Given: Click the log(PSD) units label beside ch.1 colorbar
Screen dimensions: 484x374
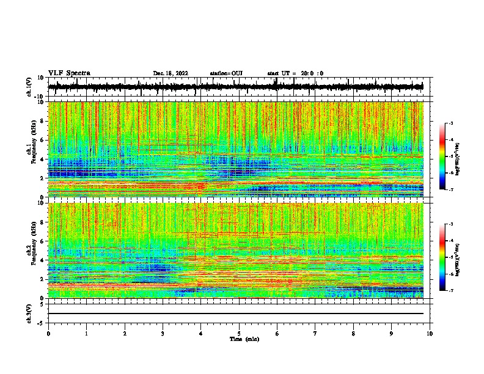Looking at the screenshot, I should (458, 159).
